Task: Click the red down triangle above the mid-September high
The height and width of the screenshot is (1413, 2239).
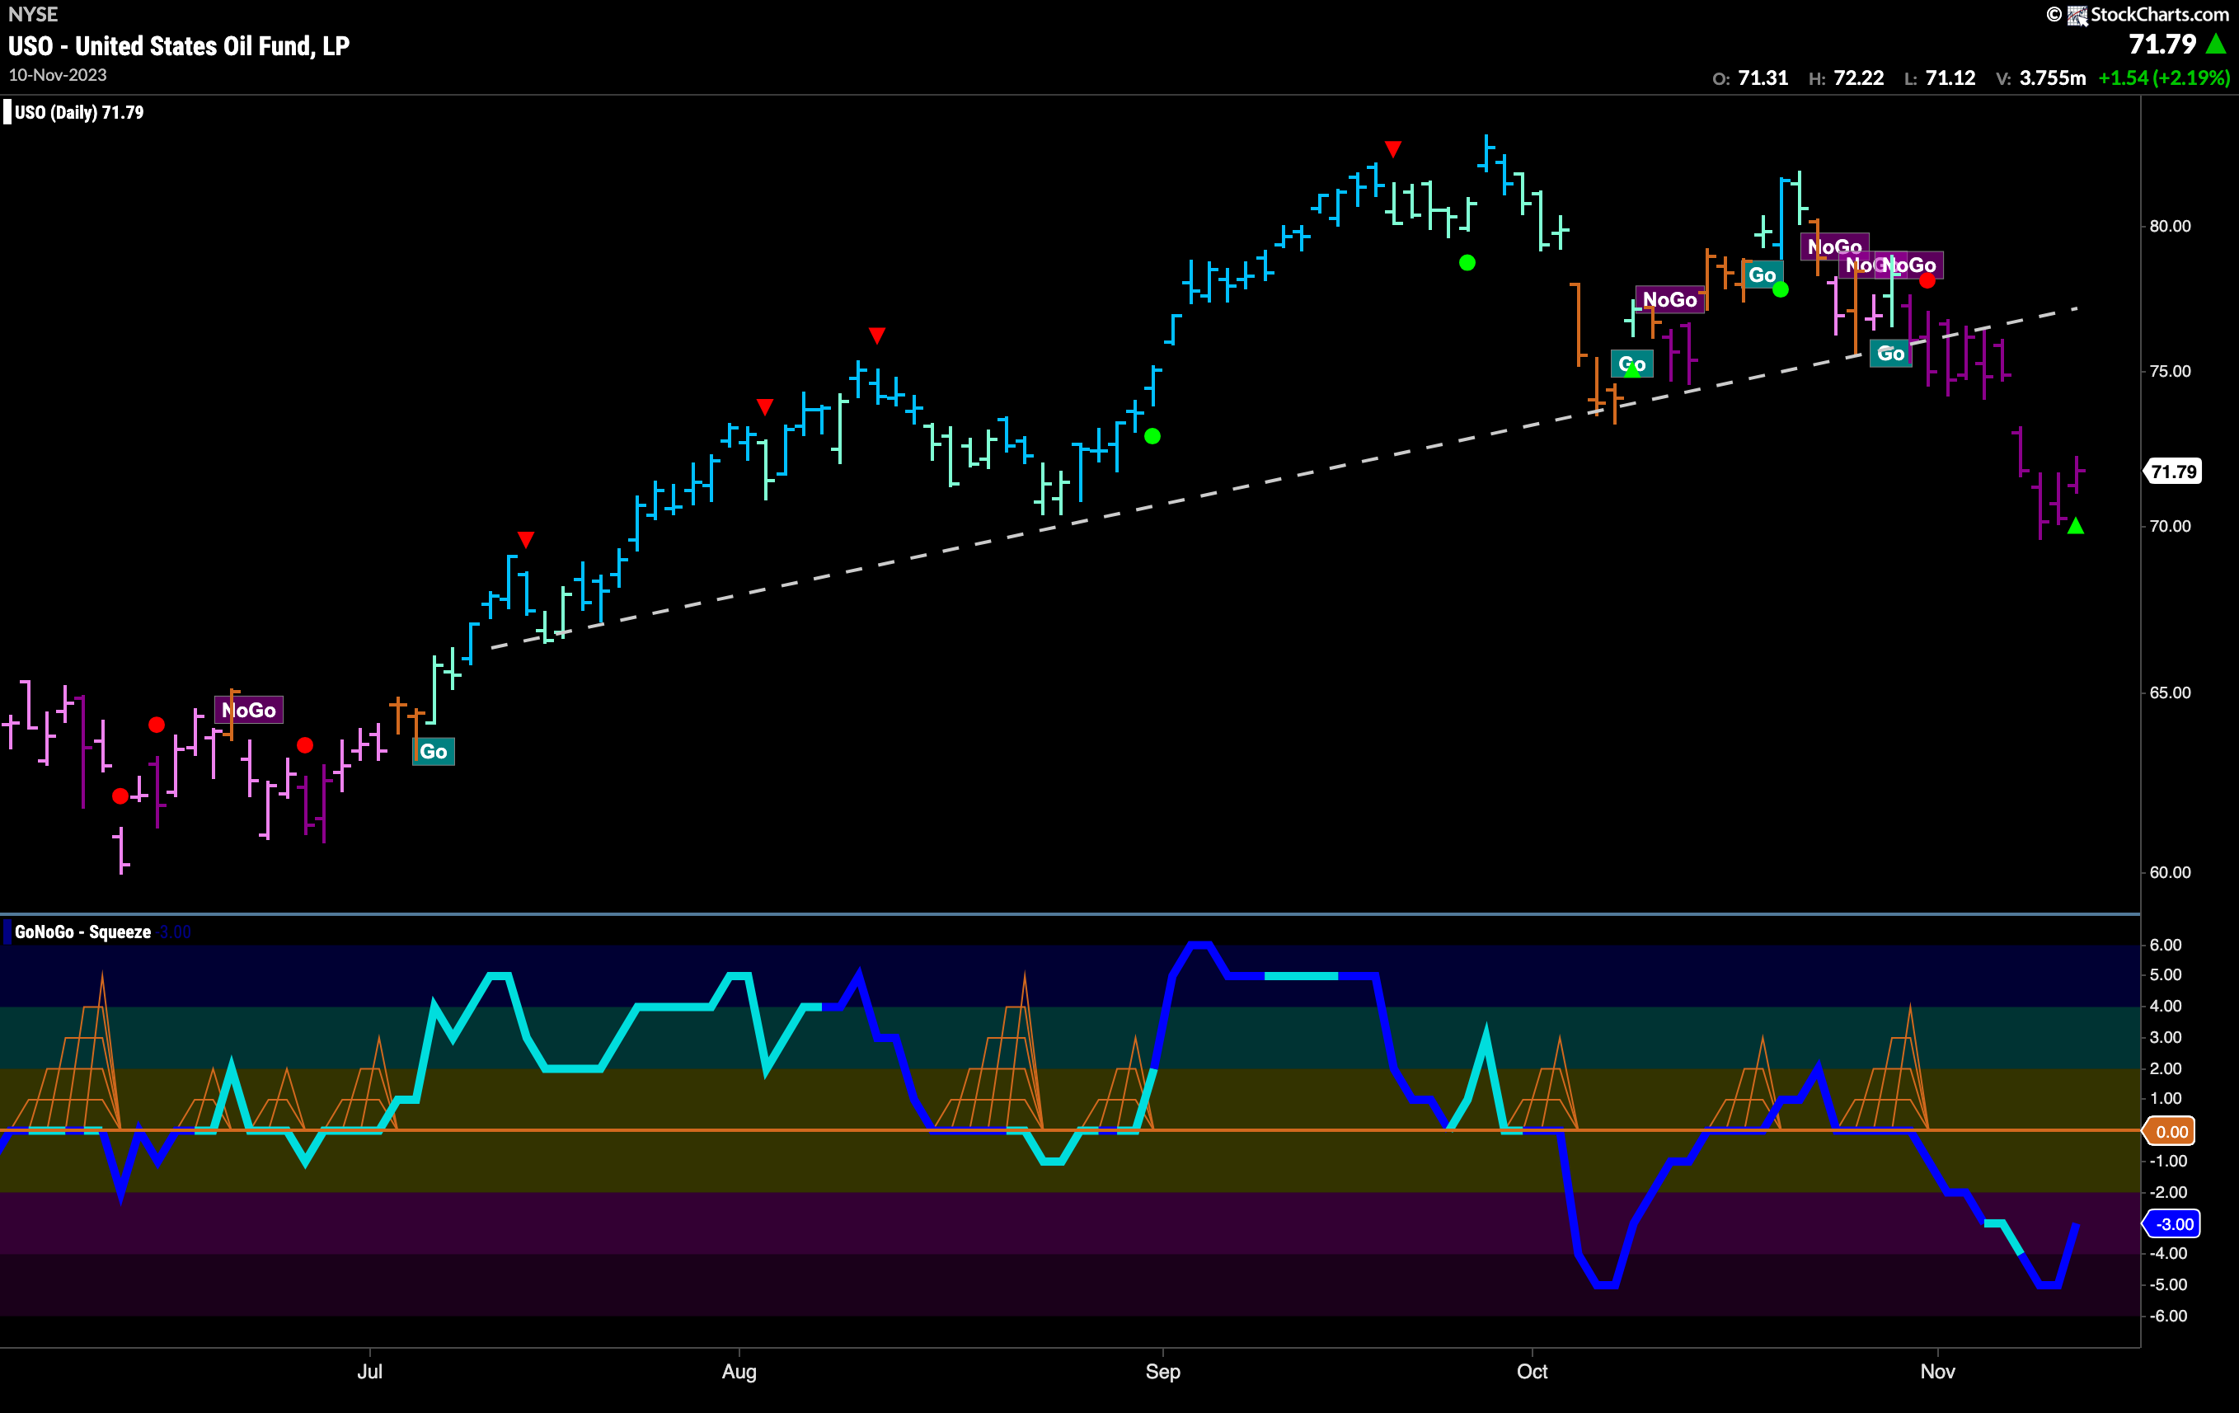Action: 1392,148
